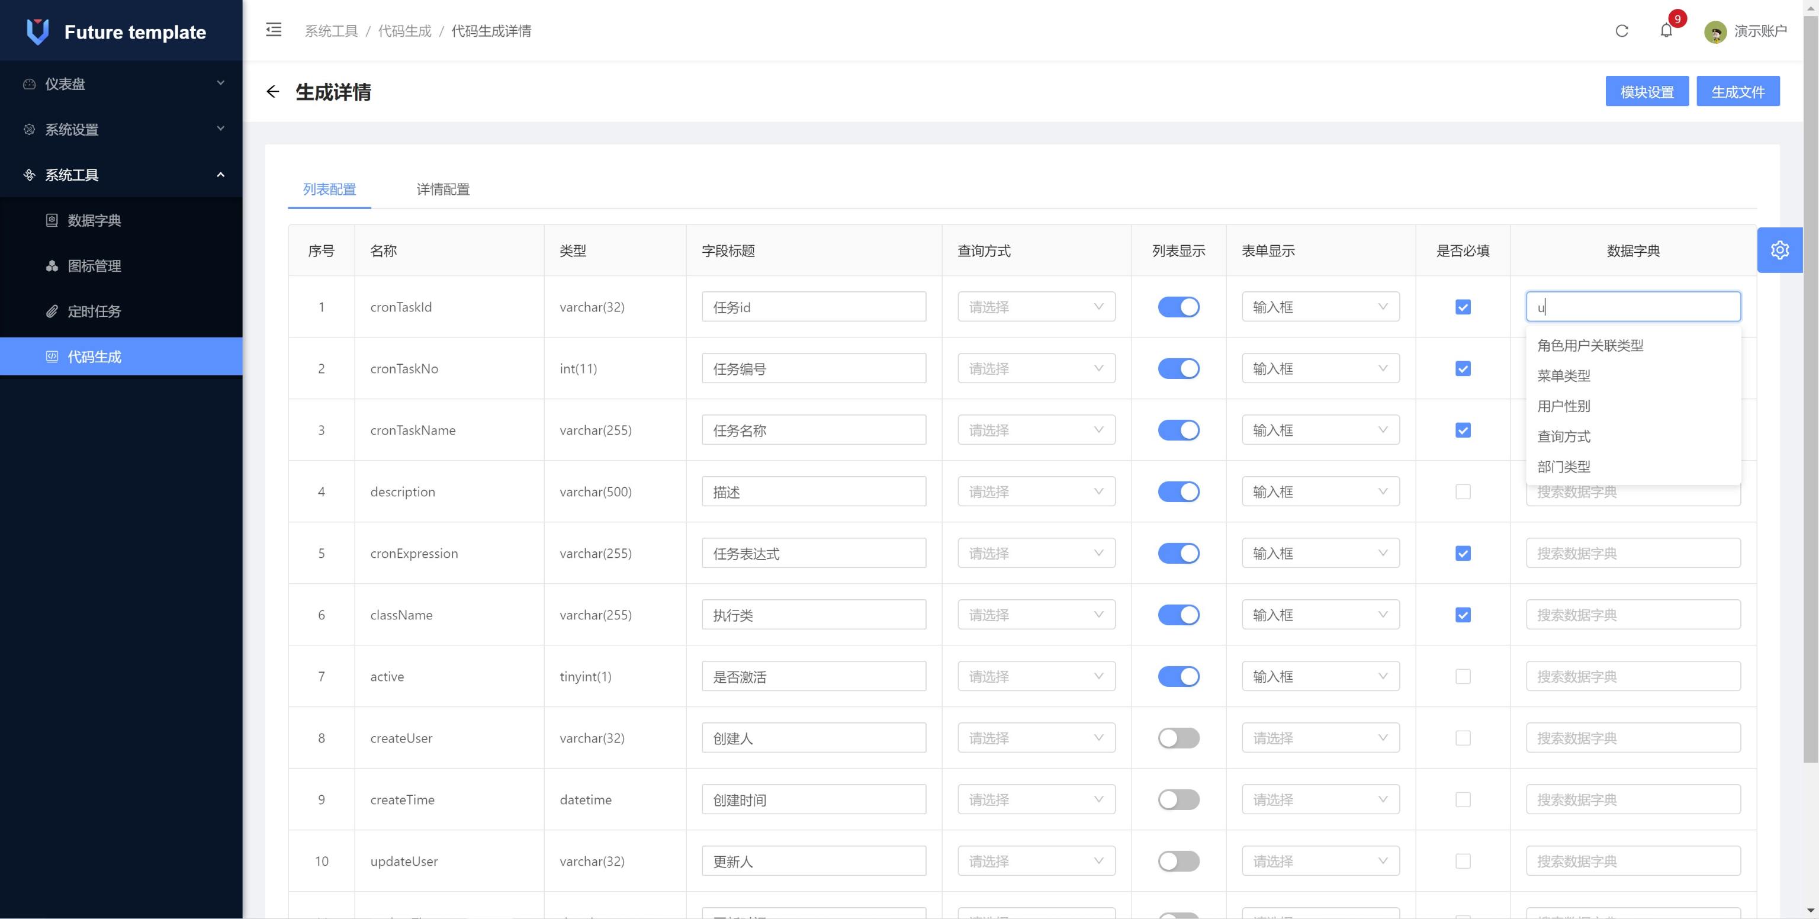Open the blue settings gear panel

pyautogui.click(x=1779, y=250)
